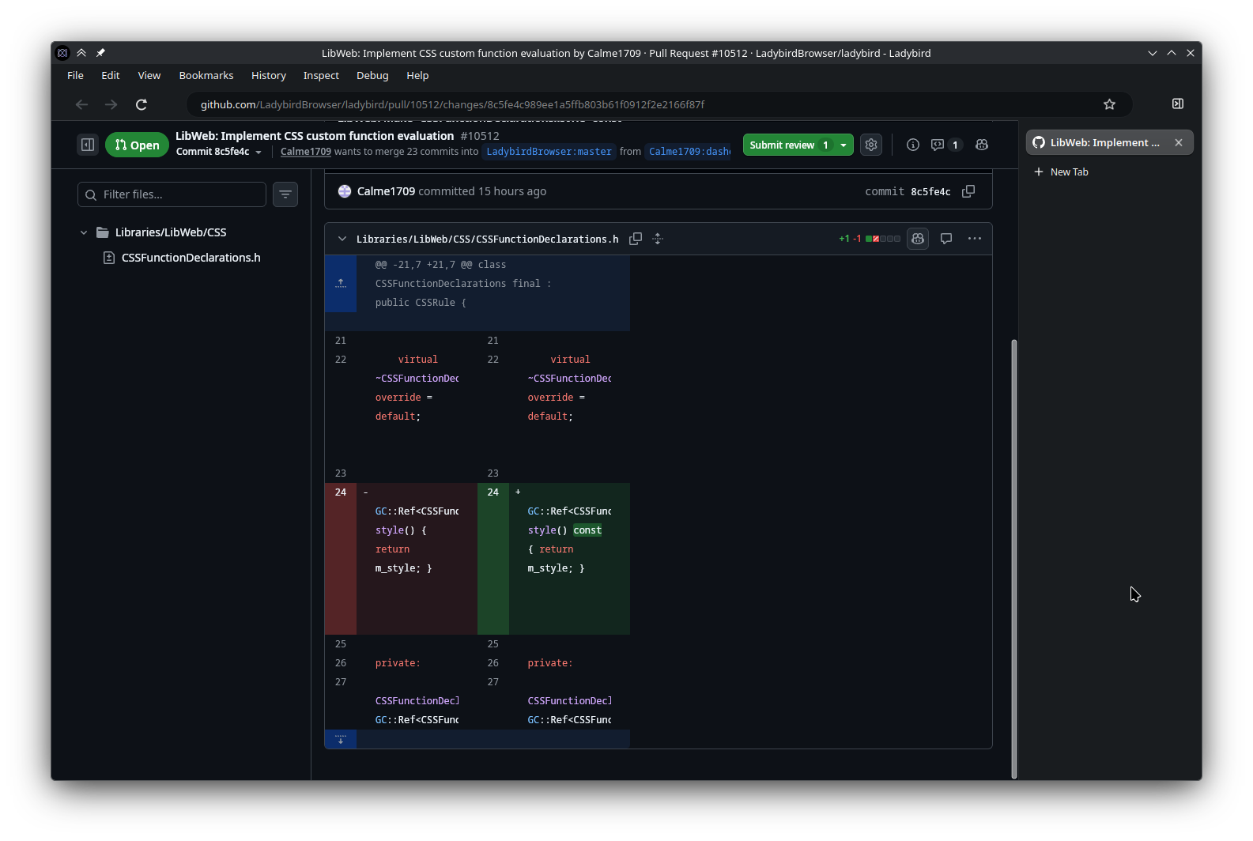Viewport: 1253px width, 841px height.
Task: Open Copilot from the PR header
Action: click(982, 145)
